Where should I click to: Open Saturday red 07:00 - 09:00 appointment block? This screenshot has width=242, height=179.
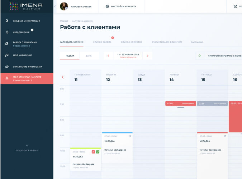[235, 117]
